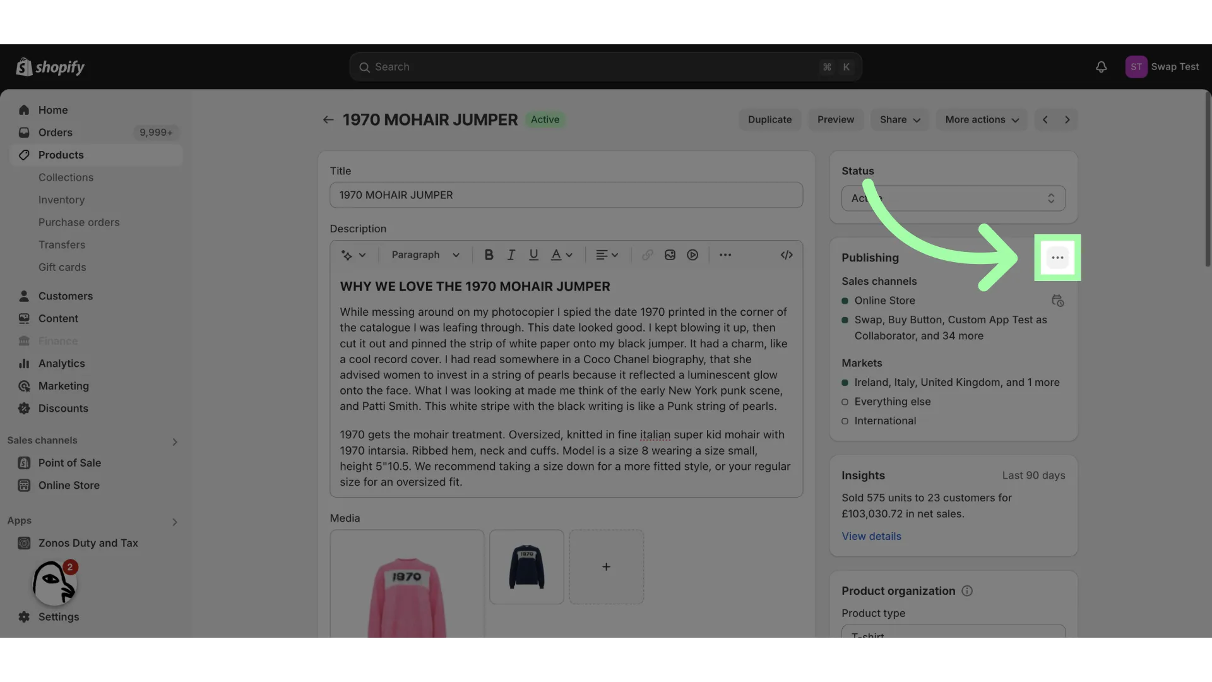The image size is (1212, 682).
Task: Open the text alignment dropdown
Action: pos(607,255)
